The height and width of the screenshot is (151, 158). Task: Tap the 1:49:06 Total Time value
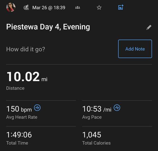point(19,135)
